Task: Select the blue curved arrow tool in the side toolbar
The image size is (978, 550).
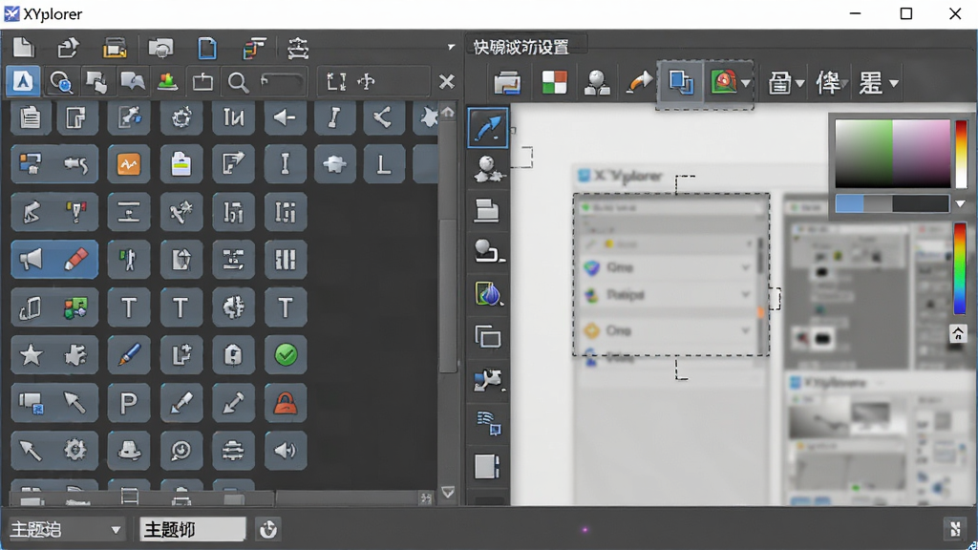Action: pos(488,128)
